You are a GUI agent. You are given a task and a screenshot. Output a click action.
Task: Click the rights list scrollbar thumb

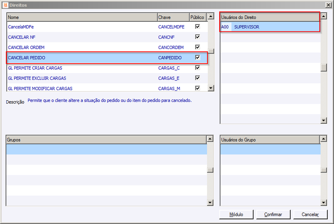coord(211,51)
